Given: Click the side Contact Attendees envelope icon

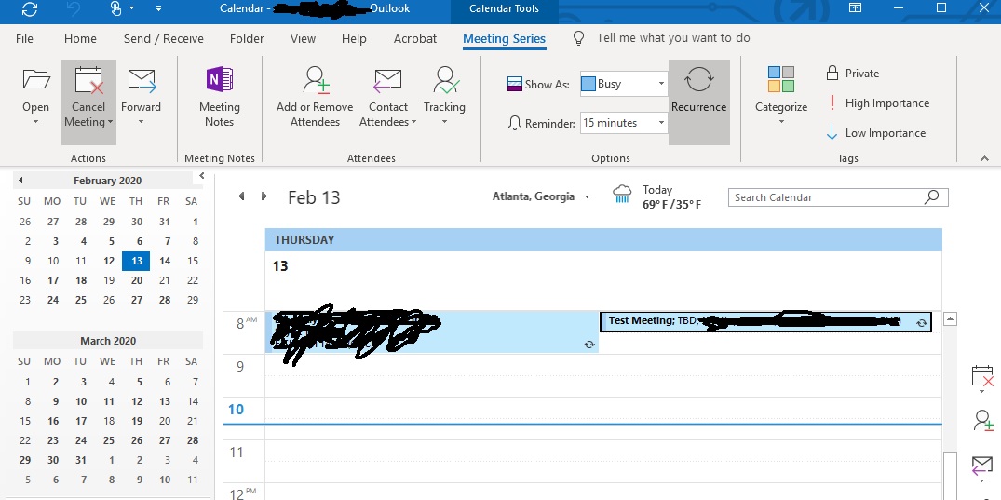Looking at the screenshot, I should click(x=982, y=466).
